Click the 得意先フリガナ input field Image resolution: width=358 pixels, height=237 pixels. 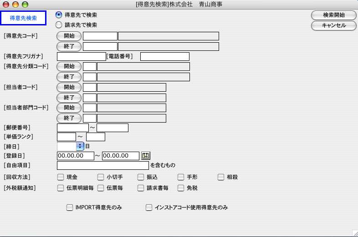click(81, 56)
